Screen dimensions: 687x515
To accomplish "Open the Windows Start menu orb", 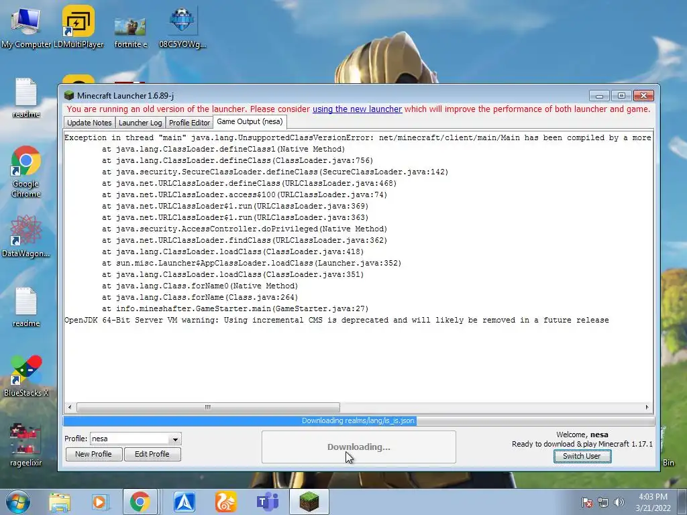I will 17,502.
